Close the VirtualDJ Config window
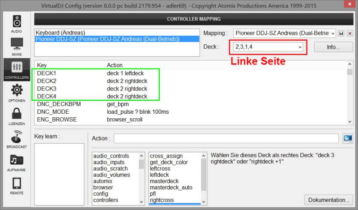The width and height of the screenshot is (358, 210). coord(349,4)
